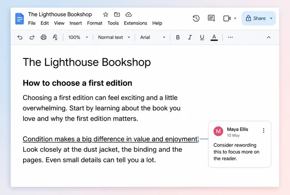Click the Maya Ellis name in comment
Screen dimensions: 290x195
(x=237, y=129)
